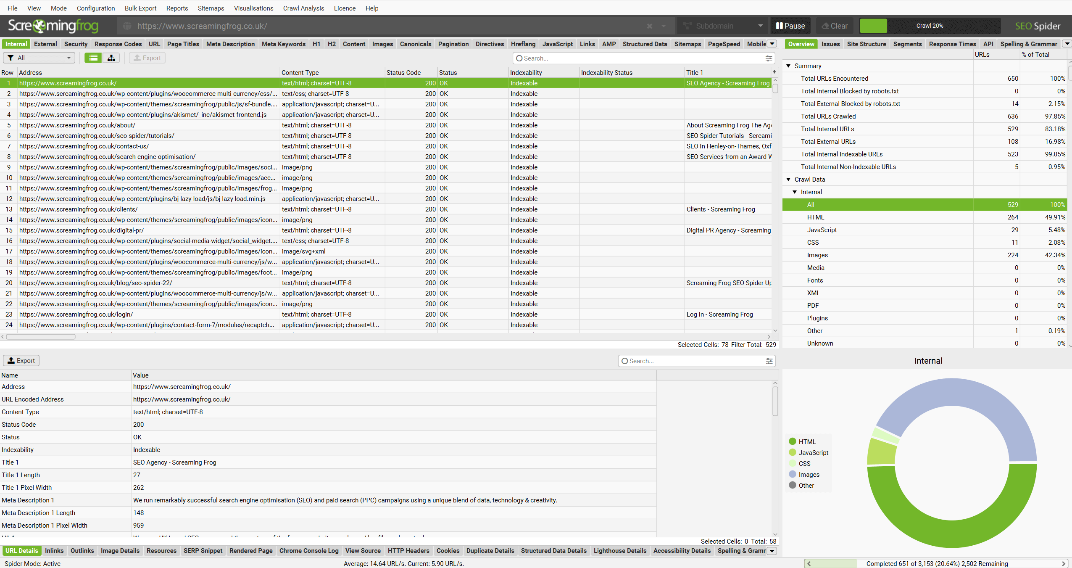This screenshot has height=568, width=1072.
Task: Switch to list view icon
Action: (93, 58)
